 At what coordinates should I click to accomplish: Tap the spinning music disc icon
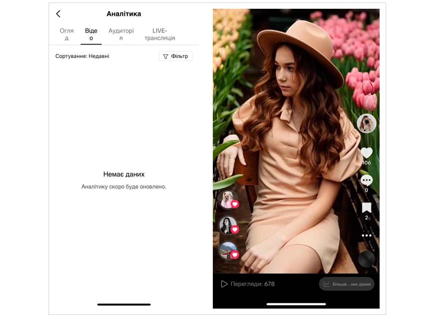pyautogui.click(x=366, y=259)
